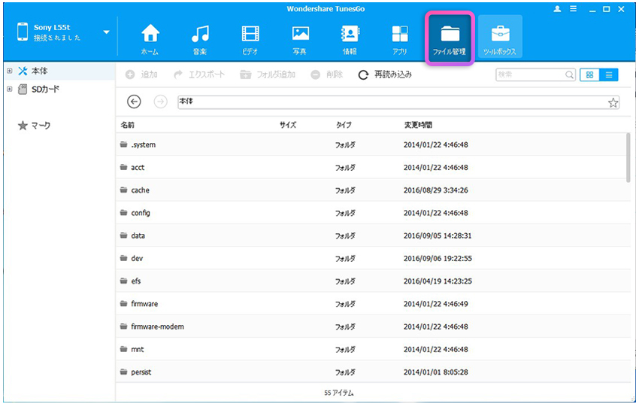This screenshot has width=639, height=404.
Task: Select SDカード in the sidebar
Action: click(x=45, y=89)
